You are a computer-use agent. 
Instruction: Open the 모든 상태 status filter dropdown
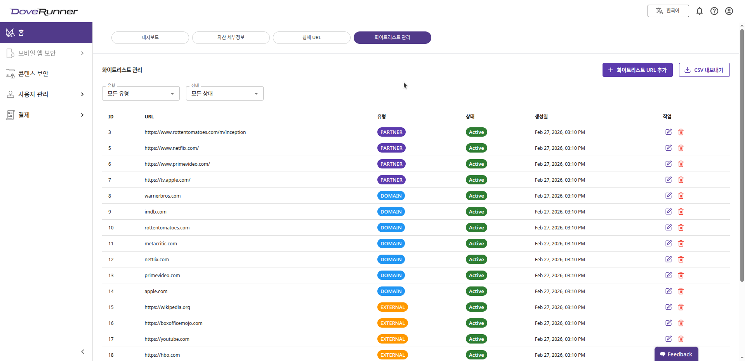pyautogui.click(x=224, y=94)
